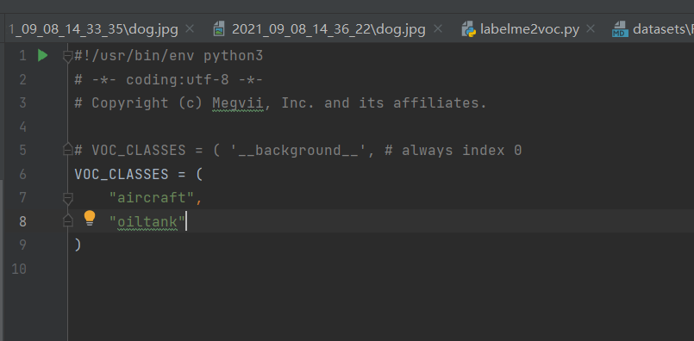
Task: Click the Megvii word in copyright comment
Action: [x=238, y=103]
